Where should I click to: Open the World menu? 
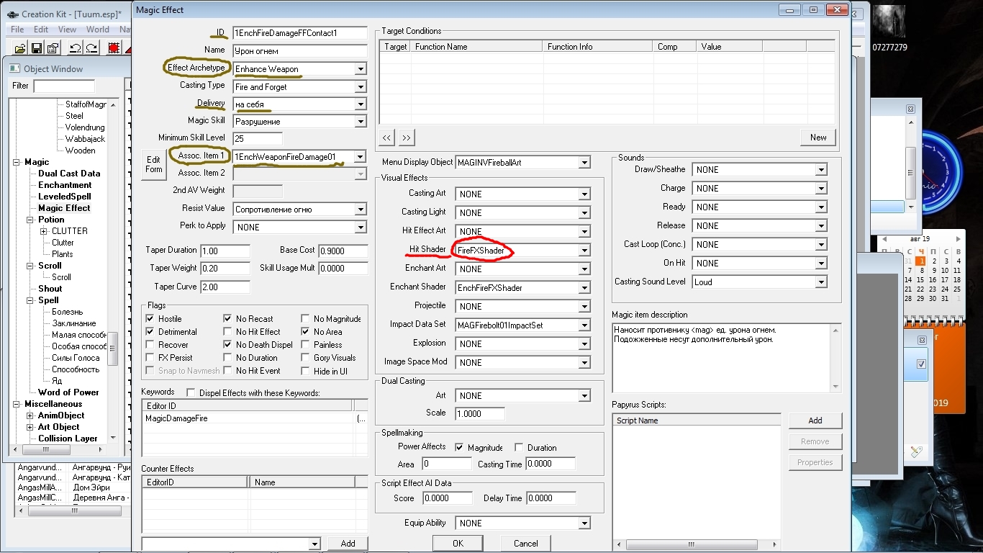coord(97,30)
